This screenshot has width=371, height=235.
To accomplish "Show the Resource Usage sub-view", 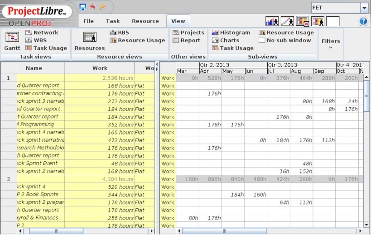I will coord(286,33).
